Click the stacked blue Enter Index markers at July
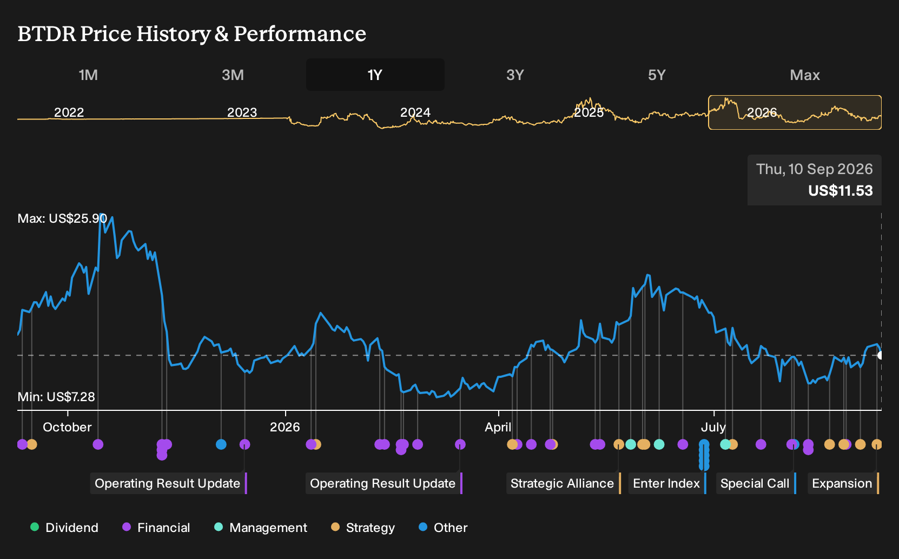The width and height of the screenshot is (899, 559). coord(704,456)
